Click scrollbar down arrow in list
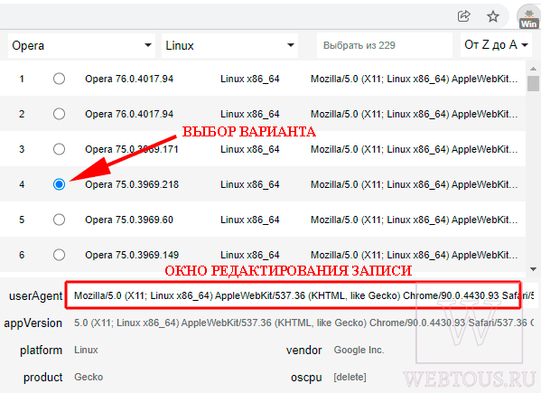The height and width of the screenshot is (393, 541). pos(533,269)
